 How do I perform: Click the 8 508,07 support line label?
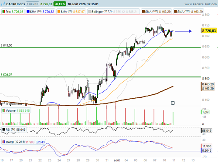click(7, 75)
